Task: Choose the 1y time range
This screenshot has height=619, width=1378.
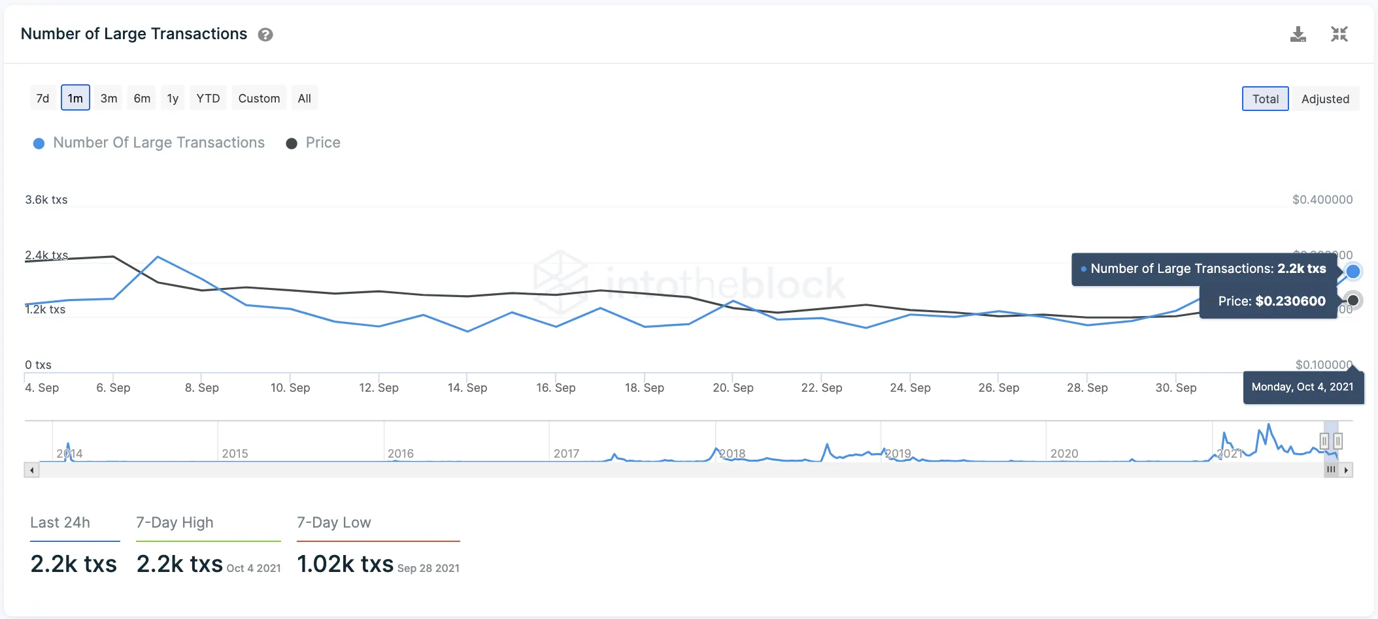Action: click(173, 99)
